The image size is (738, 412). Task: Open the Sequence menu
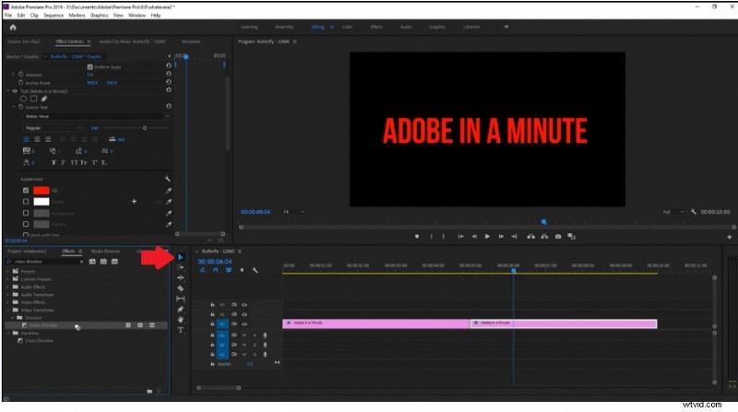pyautogui.click(x=54, y=15)
